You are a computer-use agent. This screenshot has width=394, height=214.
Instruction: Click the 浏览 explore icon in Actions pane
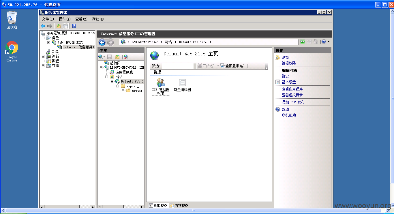tap(277, 57)
